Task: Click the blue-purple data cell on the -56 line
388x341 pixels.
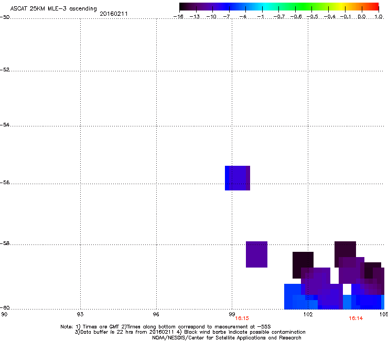Action: click(x=238, y=178)
